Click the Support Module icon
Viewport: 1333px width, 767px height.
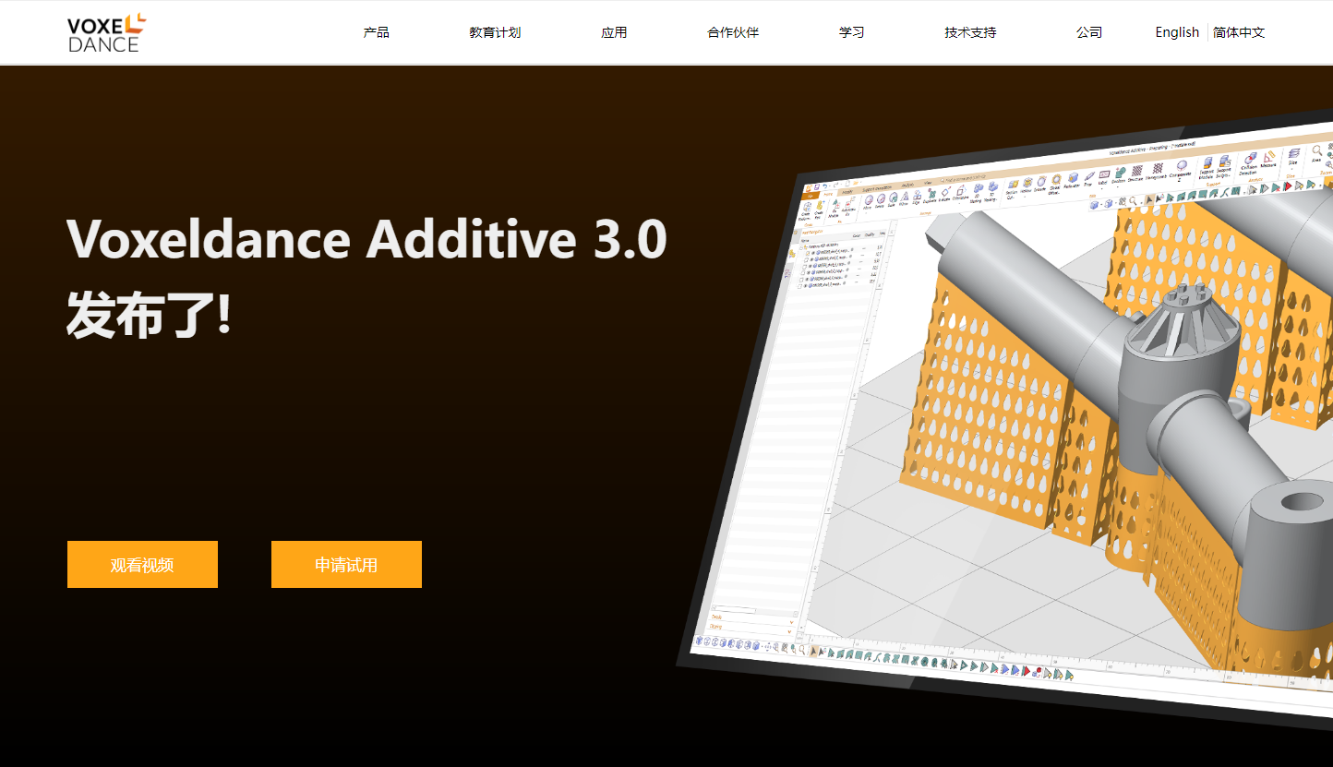point(1207,162)
